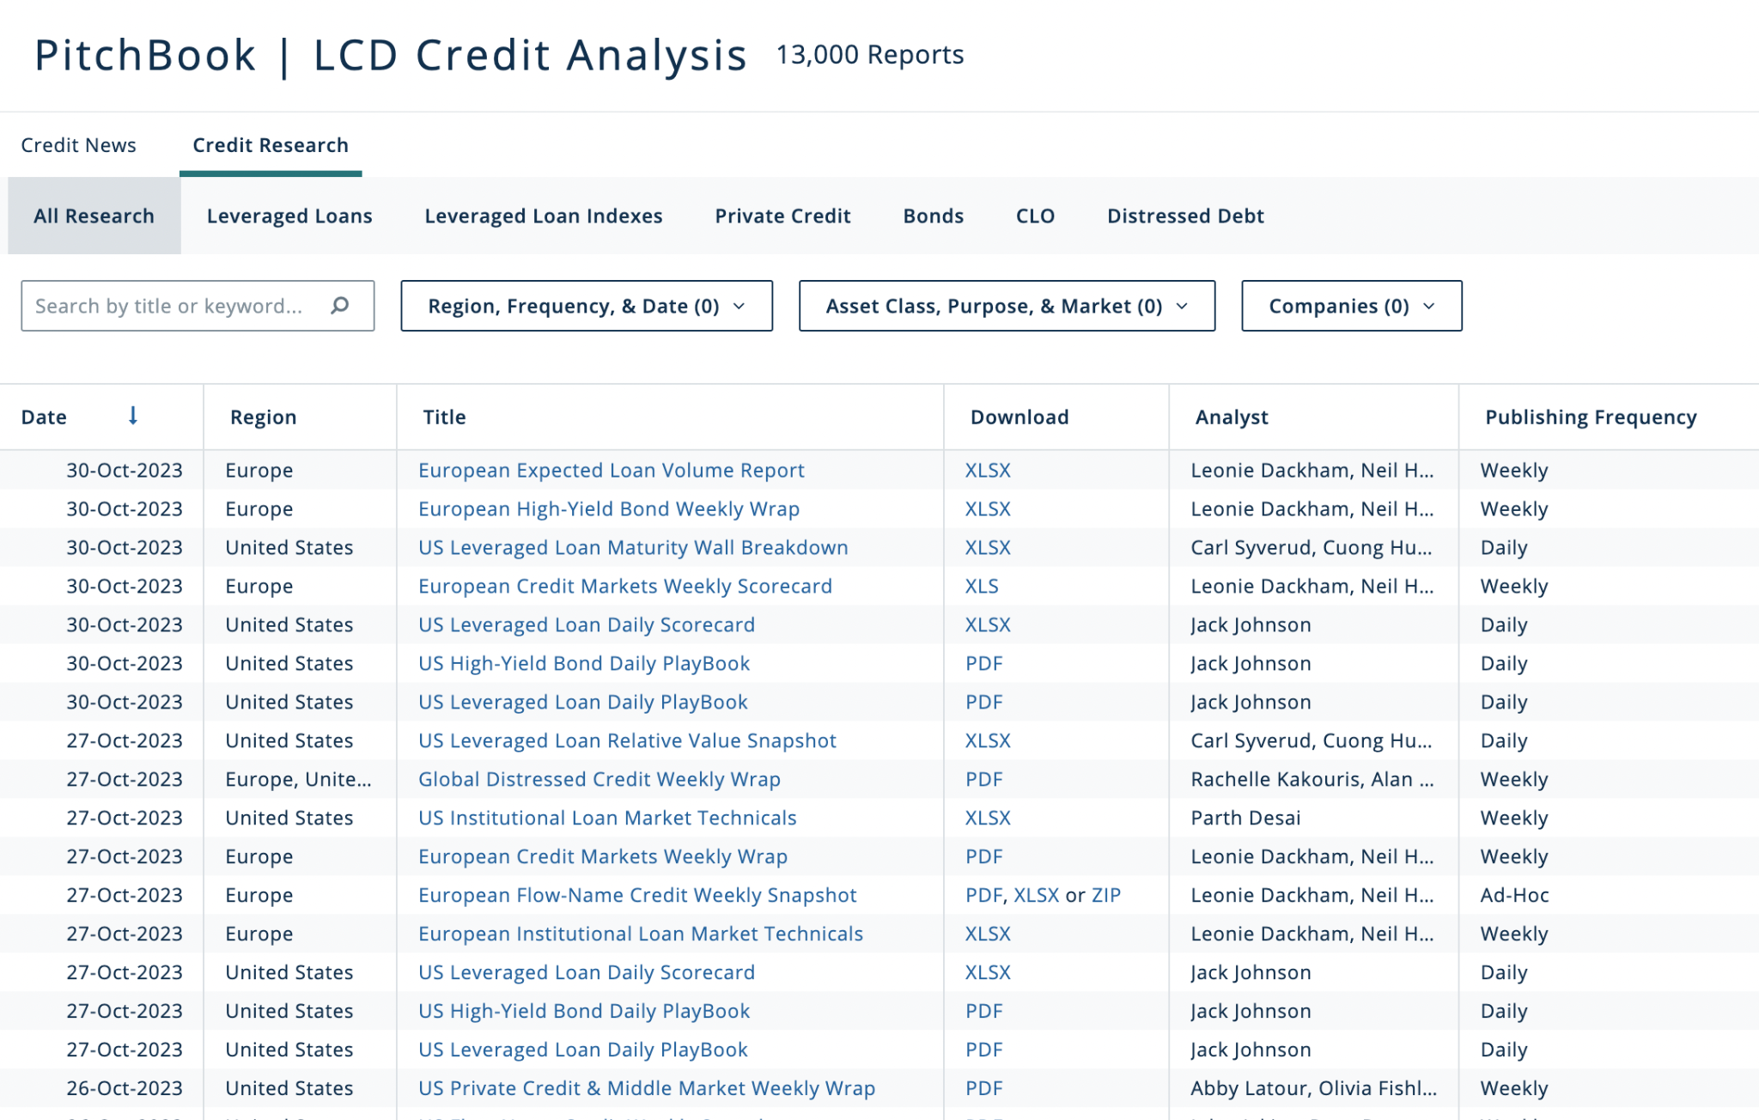Download PDF of European Flow-Name Credit Snapshot
Image resolution: width=1759 pixels, height=1120 pixels.
pyautogui.click(x=983, y=896)
